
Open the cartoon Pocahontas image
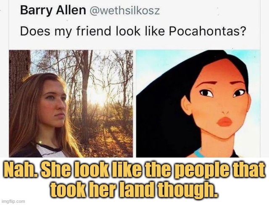(198, 103)
